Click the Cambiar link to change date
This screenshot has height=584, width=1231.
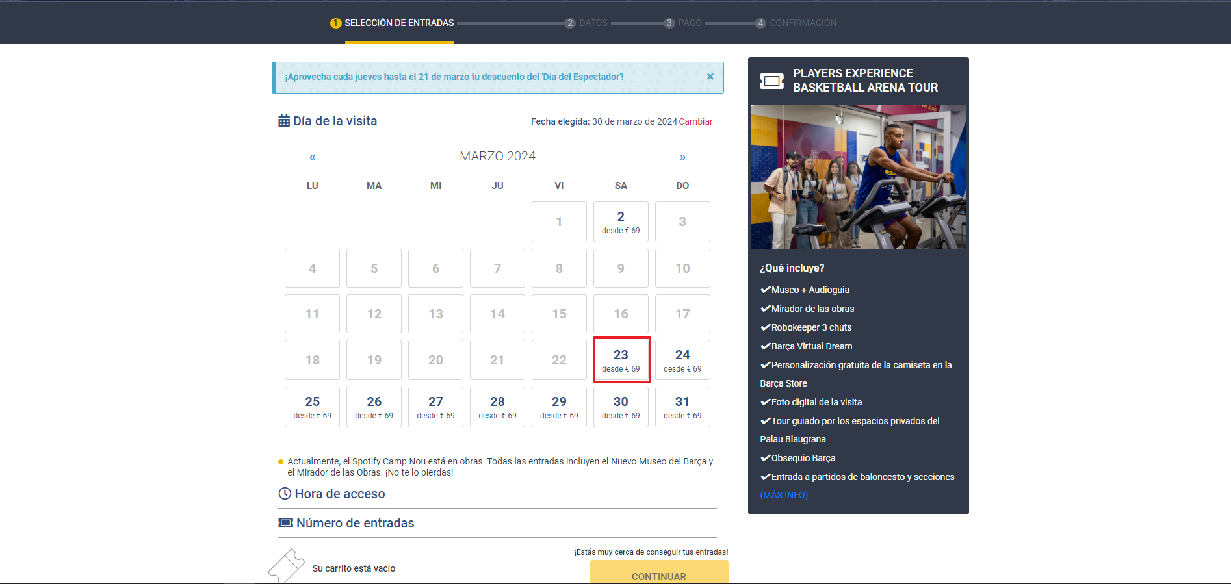click(x=695, y=121)
